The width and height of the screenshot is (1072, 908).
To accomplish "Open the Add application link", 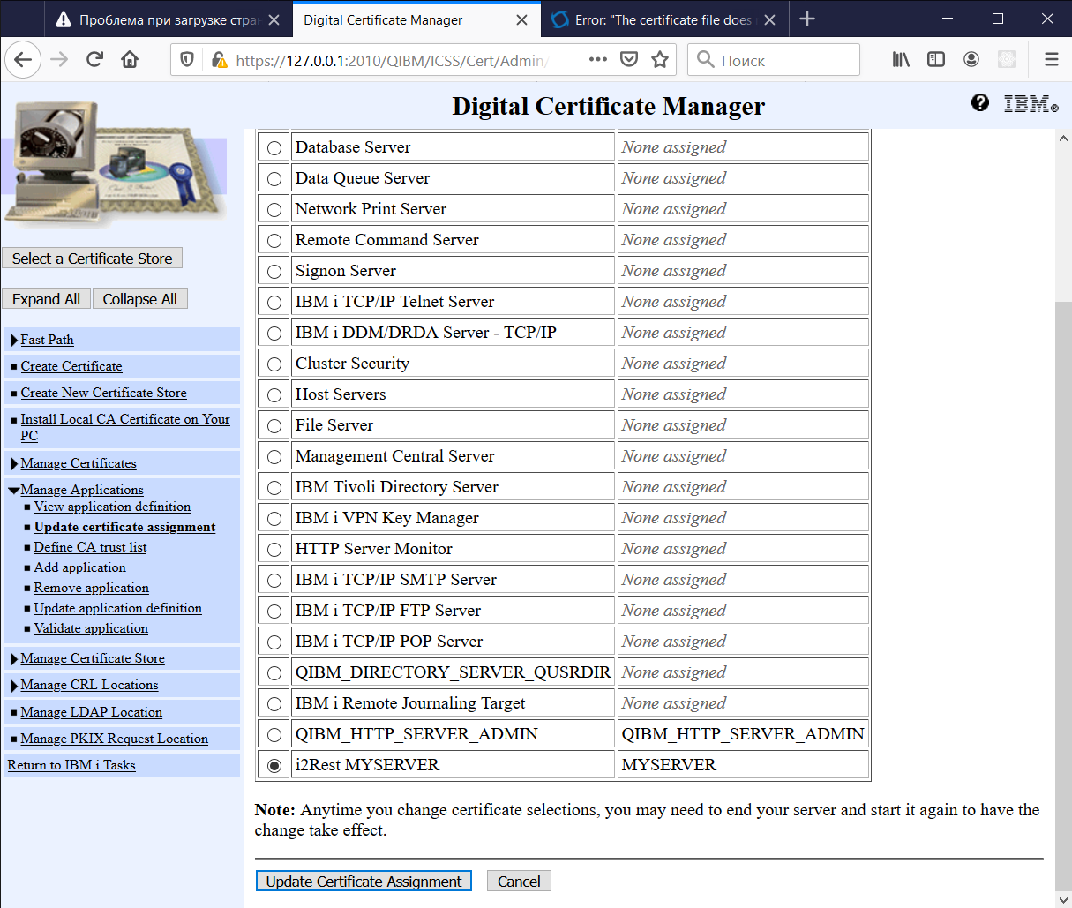I will [x=79, y=567].
